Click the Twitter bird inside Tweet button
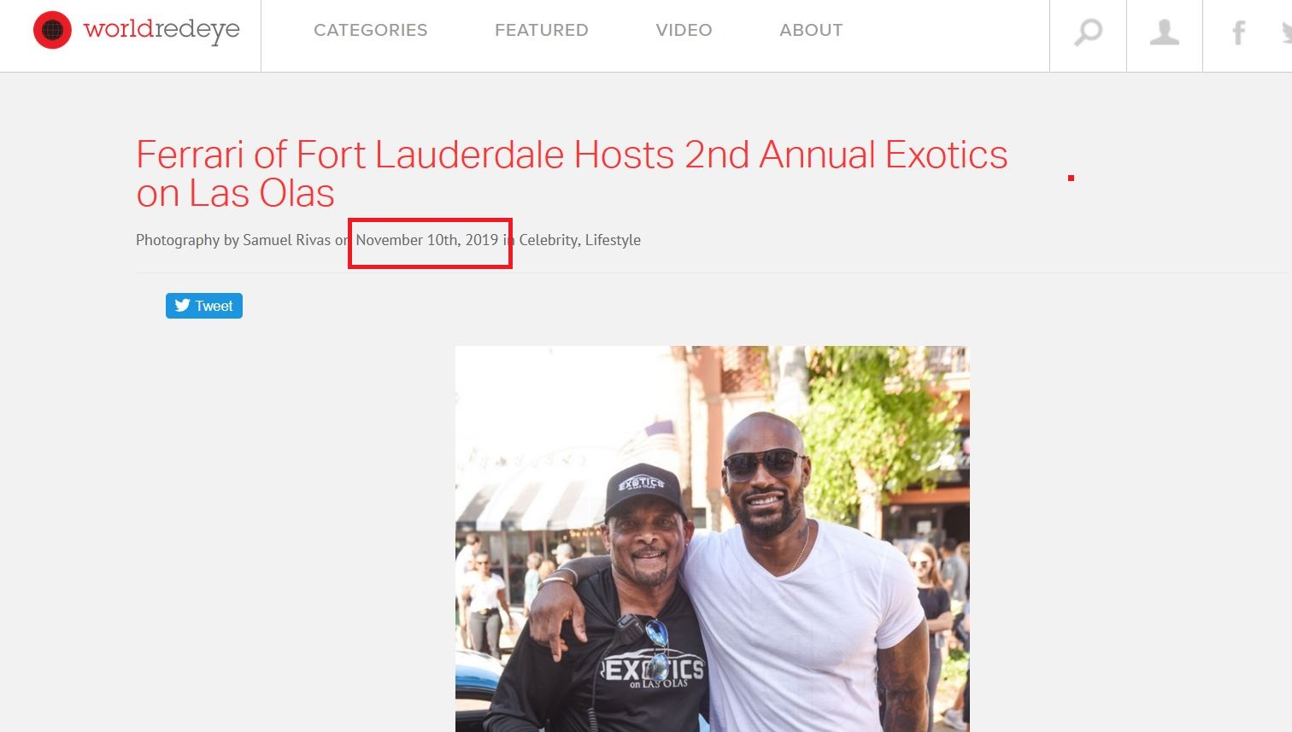 182,305
